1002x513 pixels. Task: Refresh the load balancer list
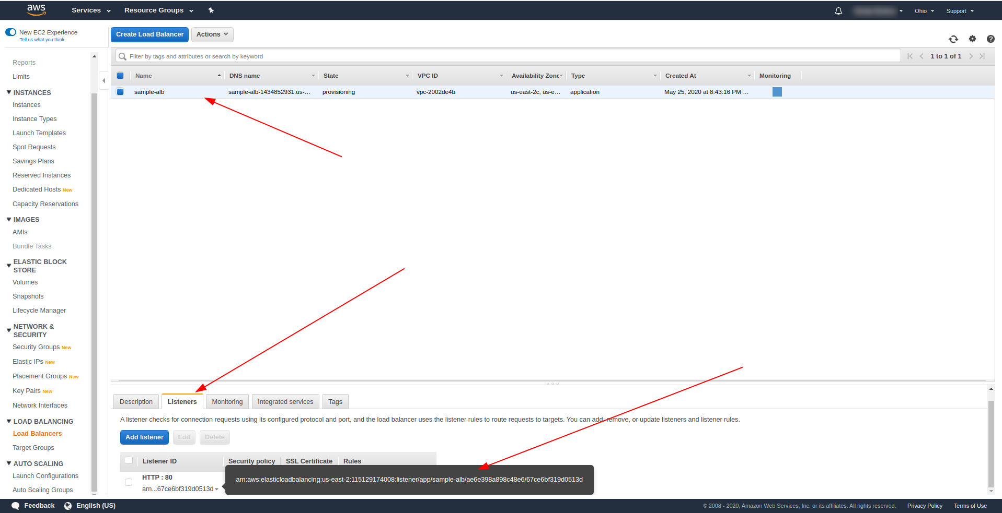(x=953, y=39)
